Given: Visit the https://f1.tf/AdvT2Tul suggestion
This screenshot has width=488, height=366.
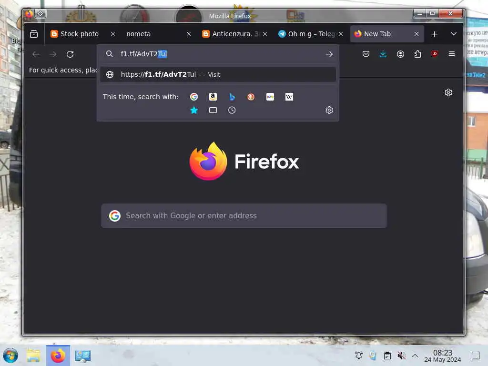Looking at the screenshot, I should click(x=218, y=74).
